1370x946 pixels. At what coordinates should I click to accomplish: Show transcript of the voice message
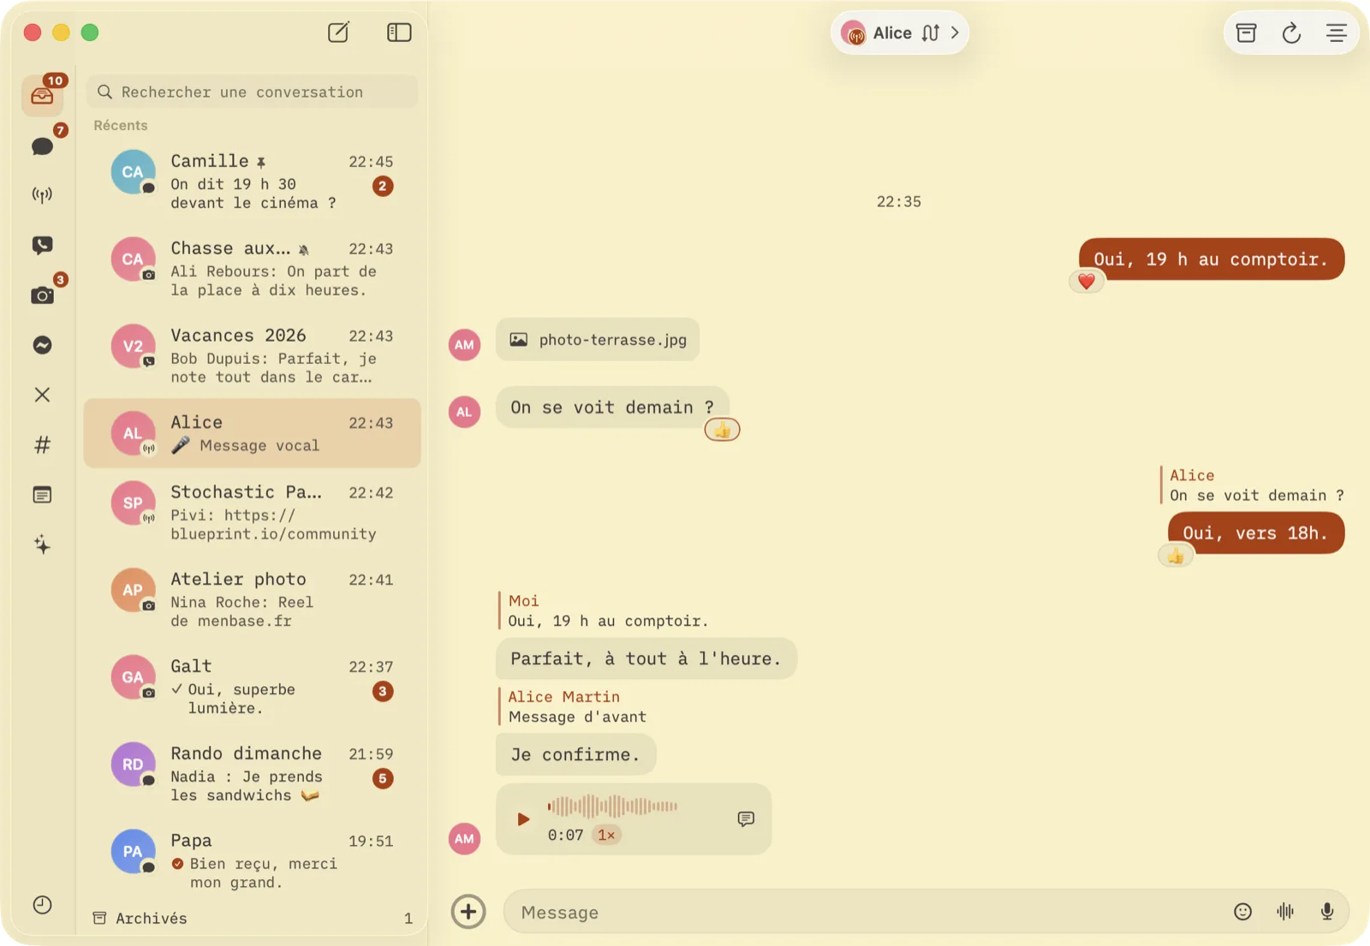pos(746,819)
